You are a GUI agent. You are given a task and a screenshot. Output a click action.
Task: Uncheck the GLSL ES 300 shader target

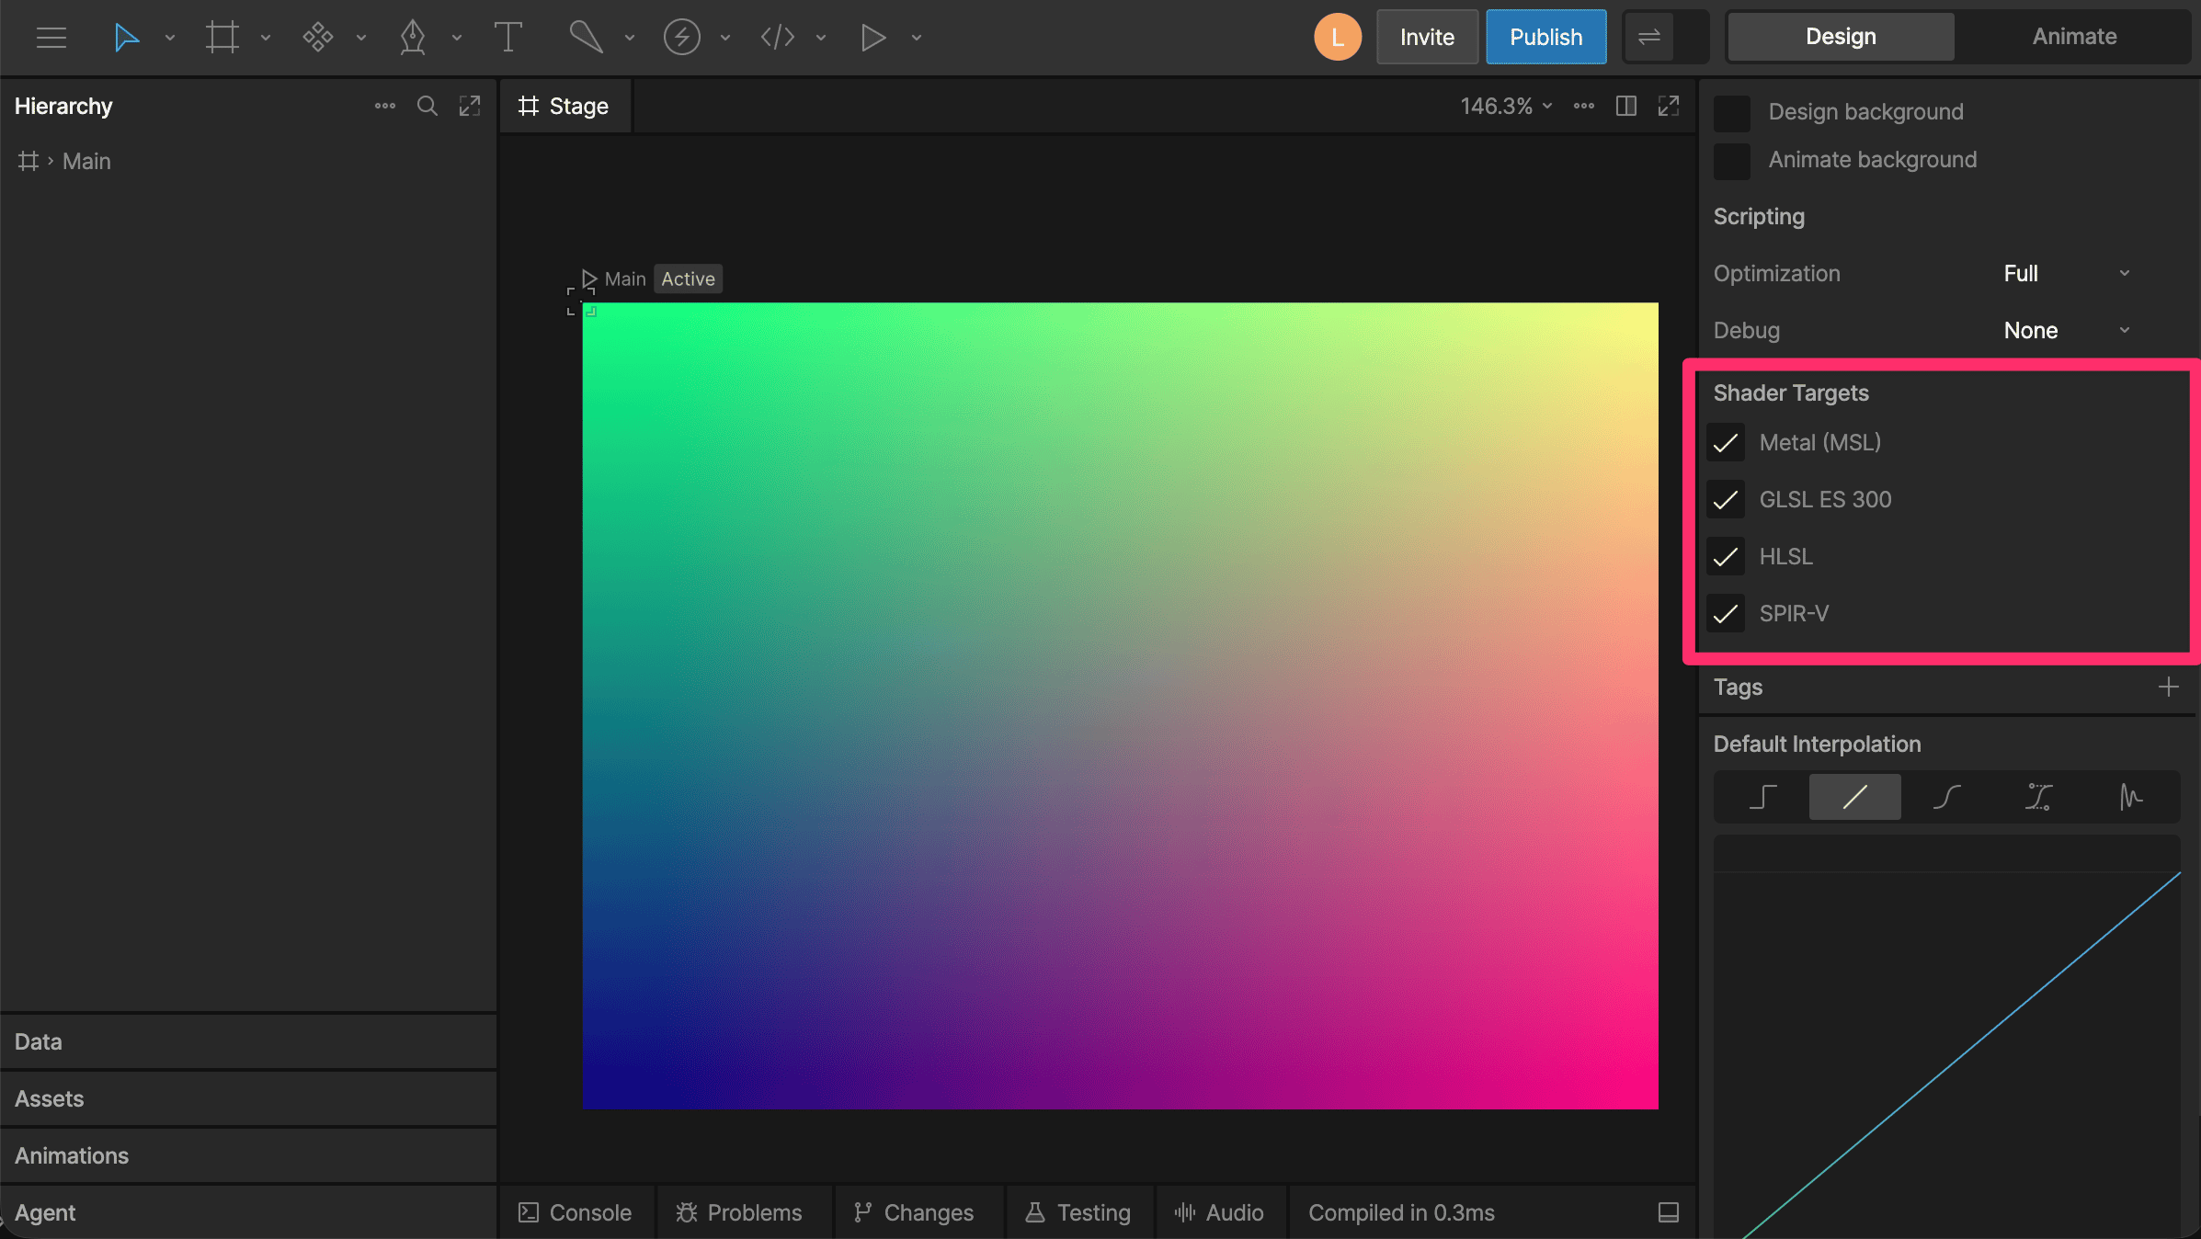pyautogui.click(x=1726, y=500)
